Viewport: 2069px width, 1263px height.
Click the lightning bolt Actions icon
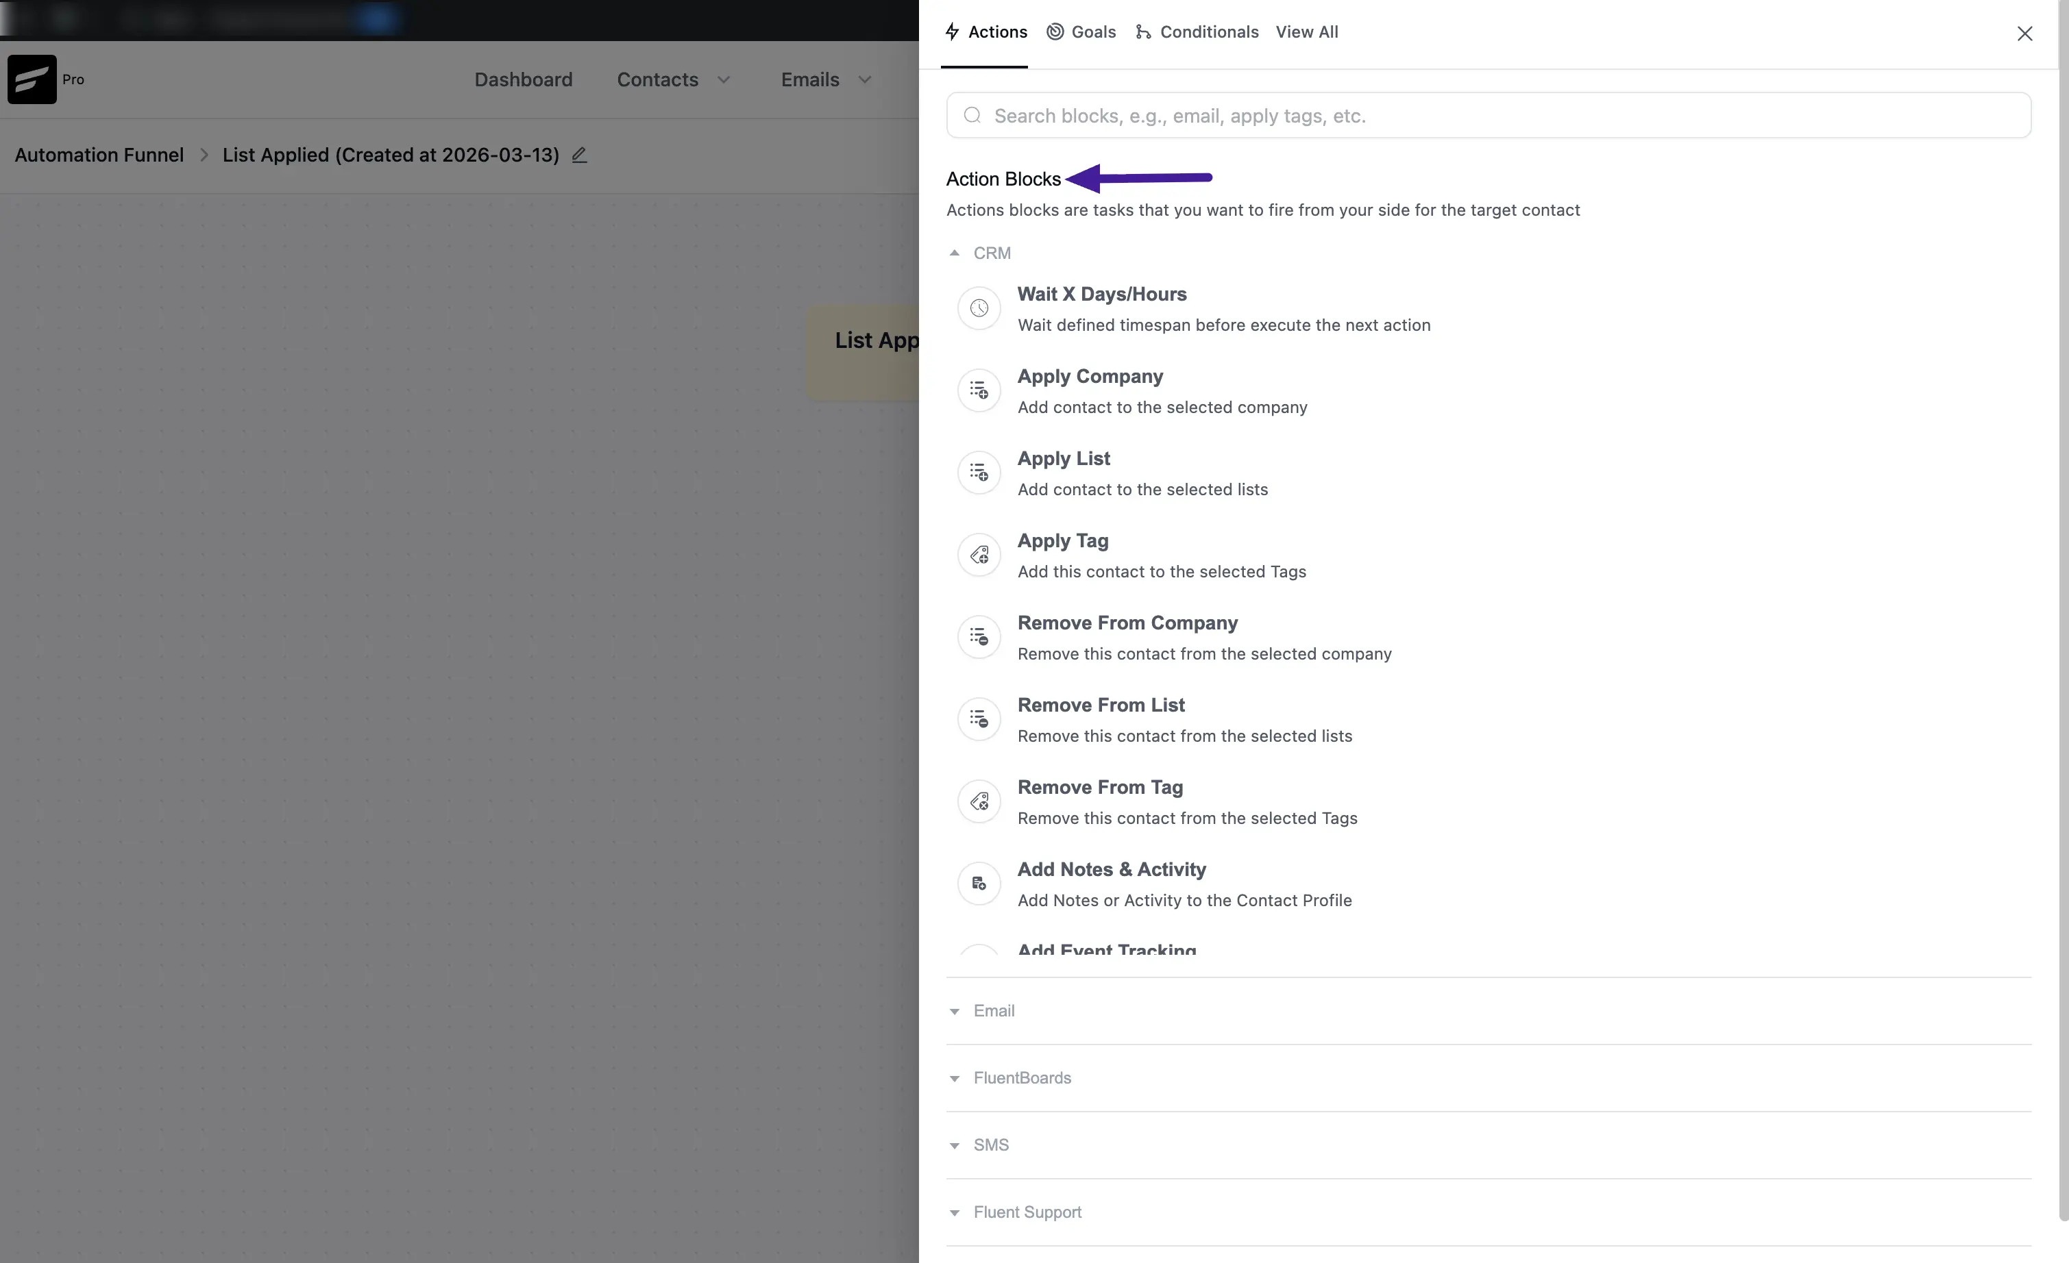click(952, 32)
